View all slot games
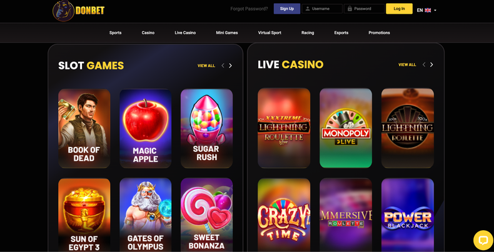 [206, 66]
